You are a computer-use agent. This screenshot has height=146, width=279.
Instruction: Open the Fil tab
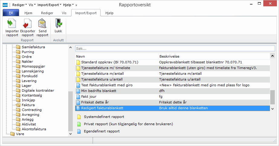(x=11, y=13)
